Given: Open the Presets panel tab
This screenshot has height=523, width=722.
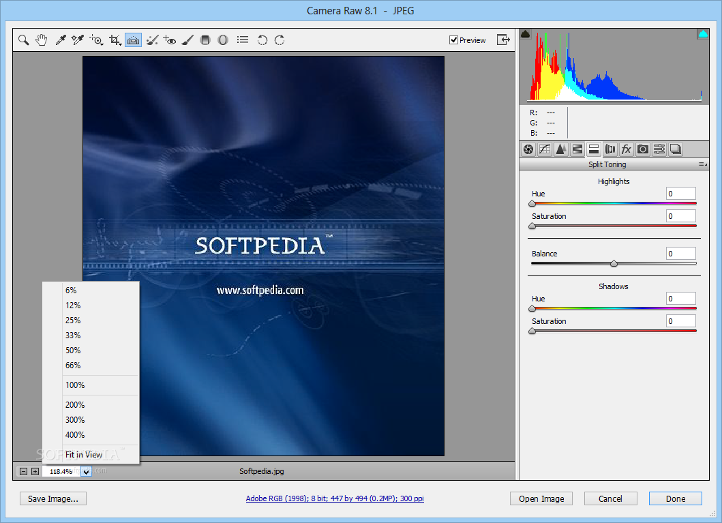Looking at the screenshot, I should click(x=659, y=149).
